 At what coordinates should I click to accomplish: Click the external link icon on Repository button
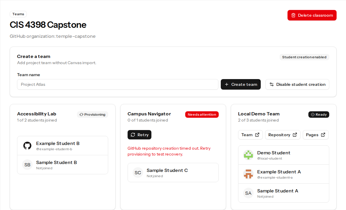295,135
